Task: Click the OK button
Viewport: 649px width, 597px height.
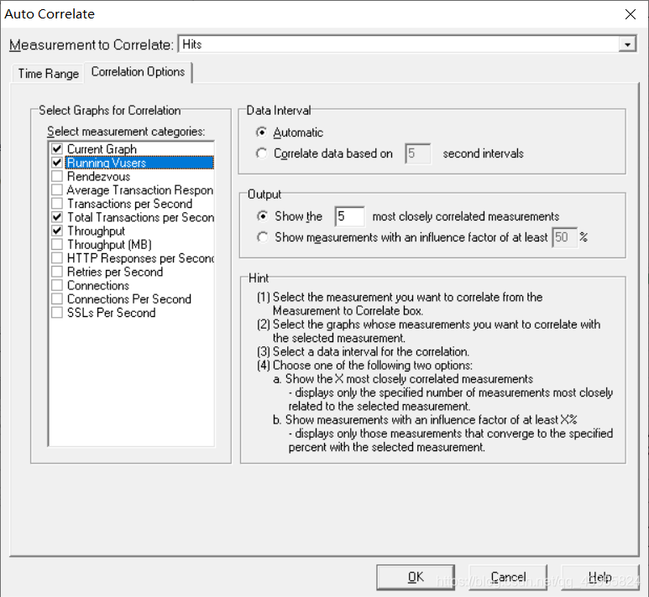Action: pyautogui.click(x=416, y=577)
